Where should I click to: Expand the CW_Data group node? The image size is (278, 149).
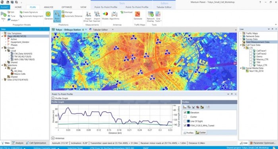click(x=9, y=54)
